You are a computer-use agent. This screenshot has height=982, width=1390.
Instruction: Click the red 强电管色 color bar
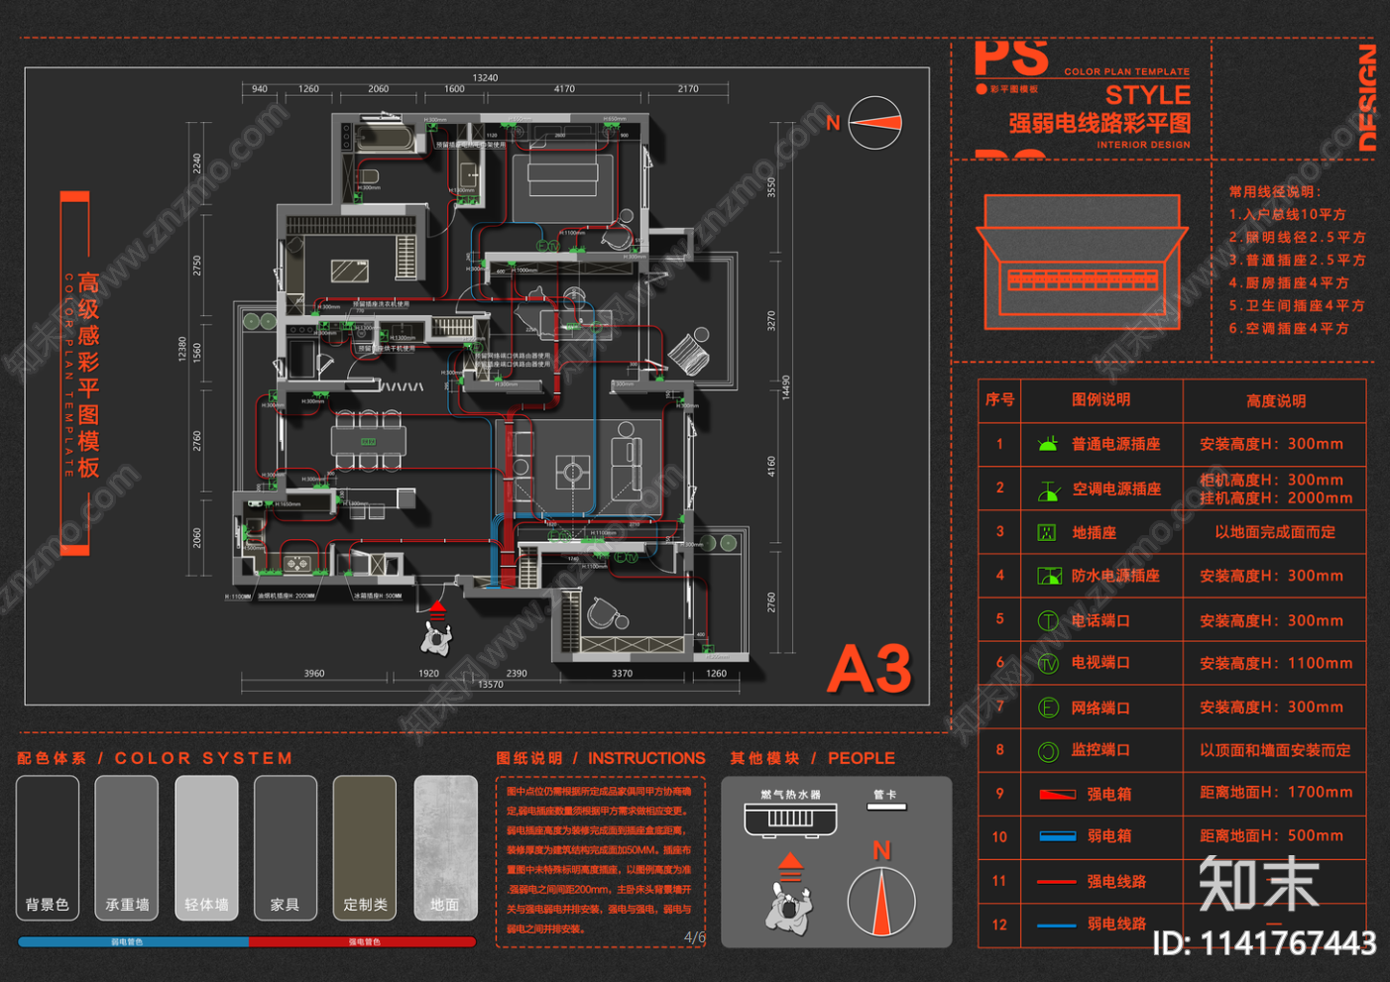[362, 941]
